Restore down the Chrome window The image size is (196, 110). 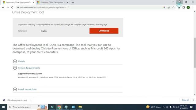pyautogui.click(x=186, y=2)
